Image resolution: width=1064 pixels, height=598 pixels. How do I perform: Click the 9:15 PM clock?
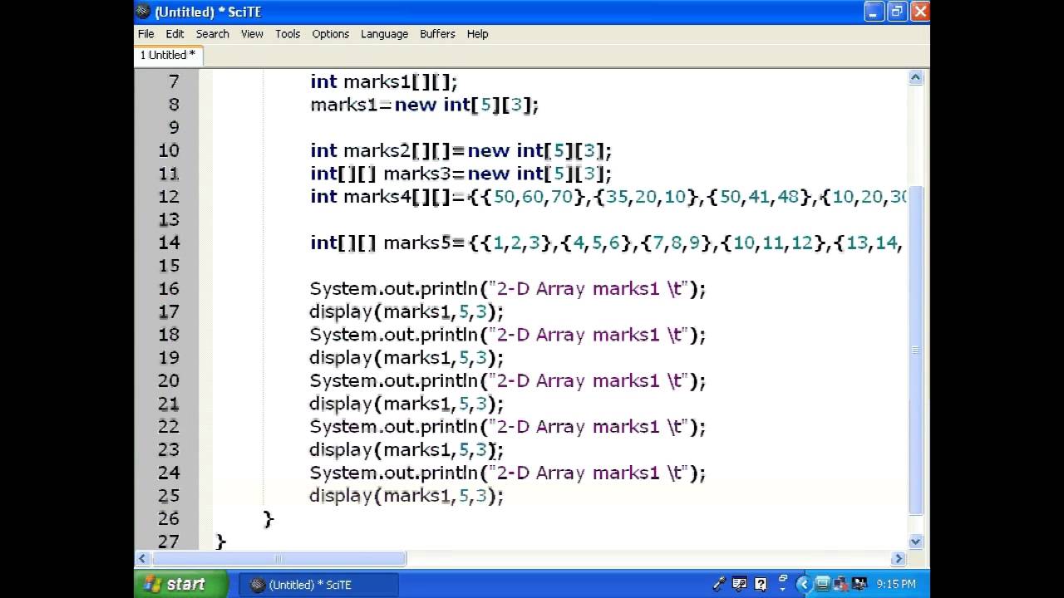pyautogui.click(x=896, y=585)
